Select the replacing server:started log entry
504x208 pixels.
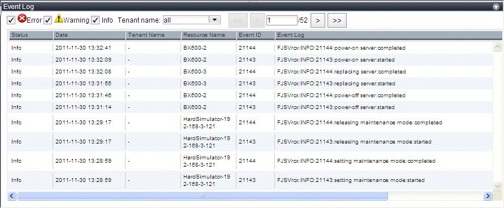pyautogui.click(x=336, y=84)
